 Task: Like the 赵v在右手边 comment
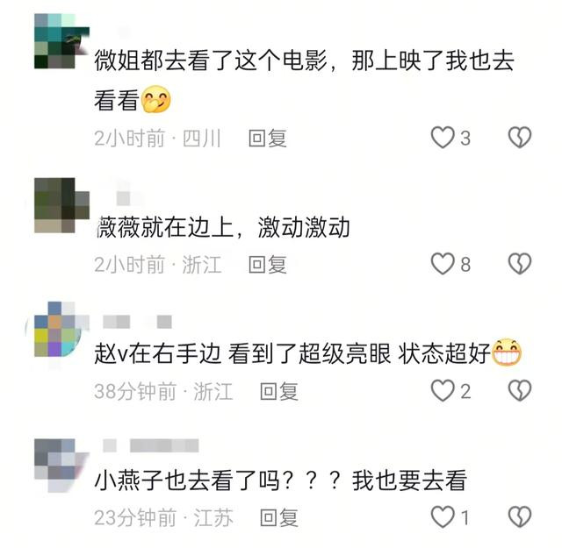(443, 390)
